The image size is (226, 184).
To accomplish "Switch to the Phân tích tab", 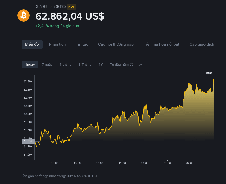I will (57, 44).
